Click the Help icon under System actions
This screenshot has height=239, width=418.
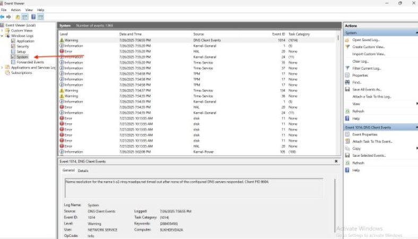pyautogui.click(x=347, y=118)
